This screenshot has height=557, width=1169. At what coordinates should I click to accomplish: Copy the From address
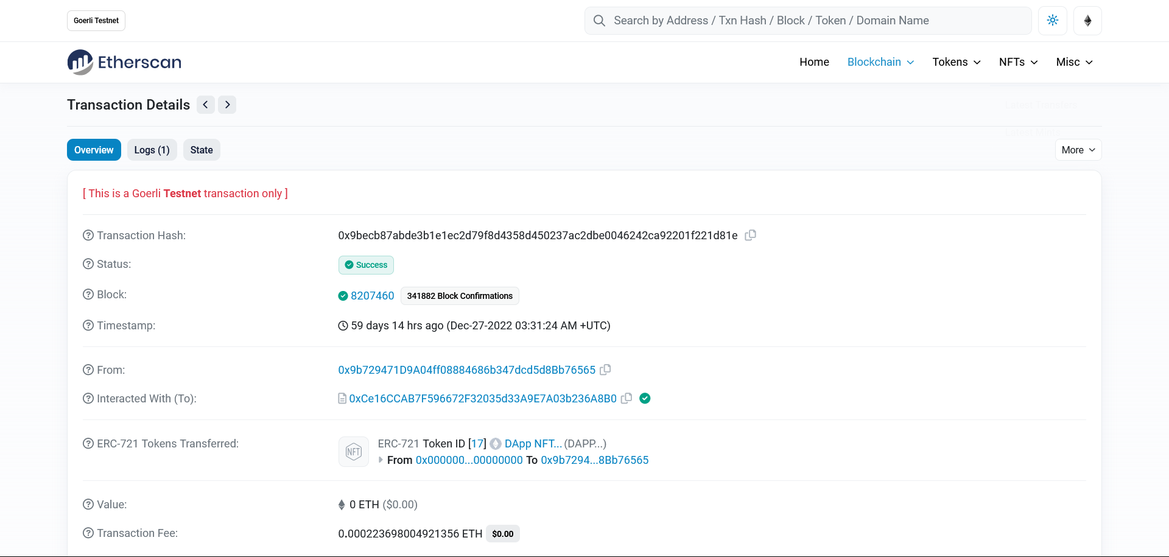(605, 370)
